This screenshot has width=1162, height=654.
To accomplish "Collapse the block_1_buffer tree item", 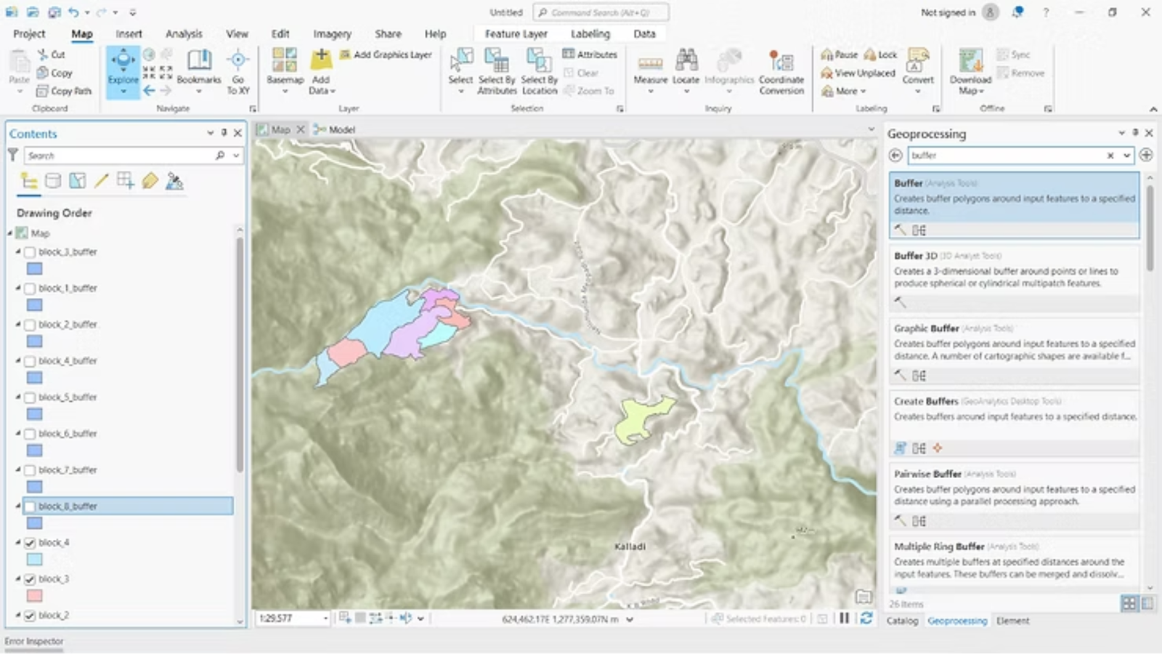I will pyautogui.click(x=17, y=288).
